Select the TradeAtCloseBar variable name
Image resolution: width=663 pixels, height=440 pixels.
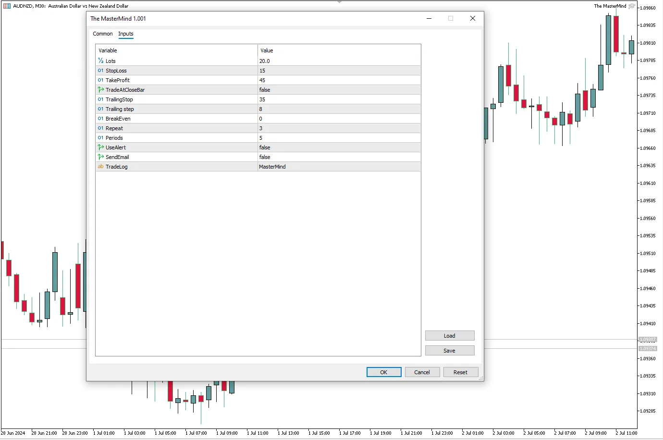pyautogui.click(x=125, y=90)
